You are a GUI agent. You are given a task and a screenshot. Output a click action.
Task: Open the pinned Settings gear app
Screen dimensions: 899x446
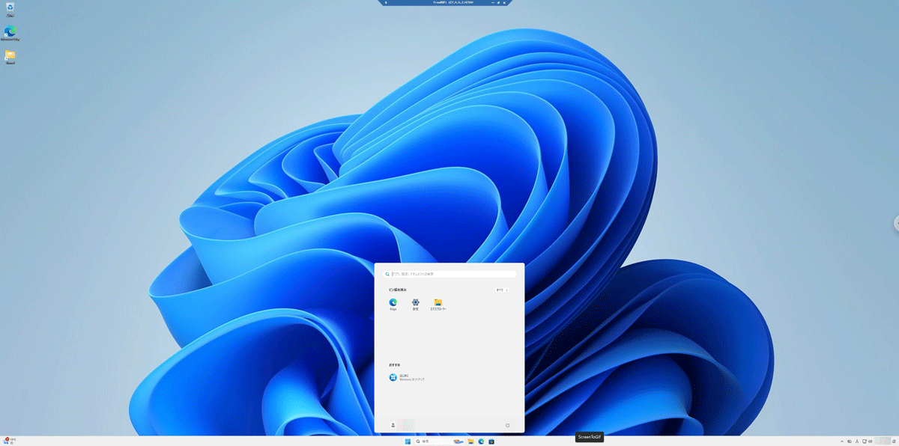416,303
